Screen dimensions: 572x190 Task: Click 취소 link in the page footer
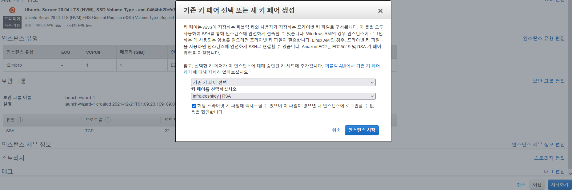coord(521,184)
